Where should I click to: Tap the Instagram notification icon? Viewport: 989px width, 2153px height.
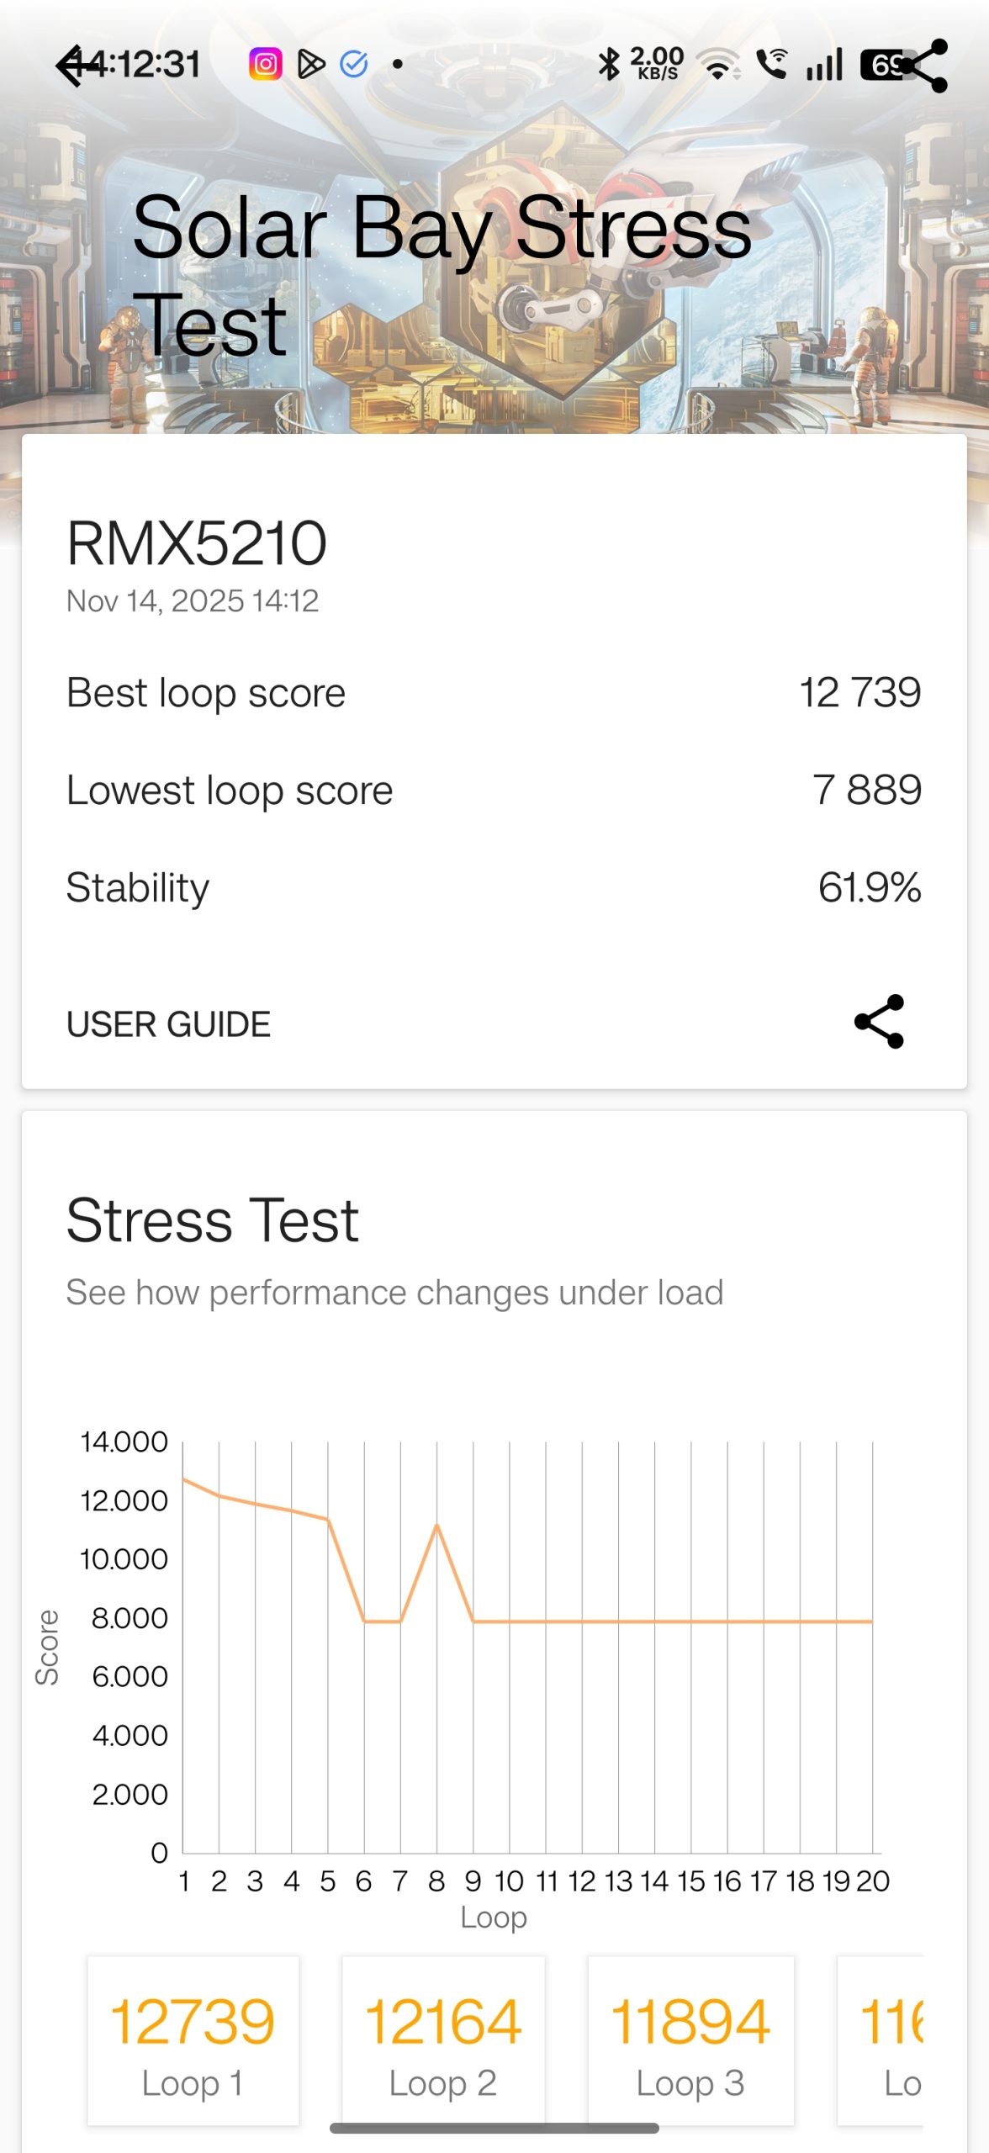tap(265, 64)
